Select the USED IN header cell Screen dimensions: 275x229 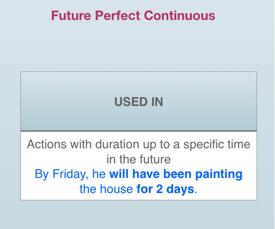tap(139, 101)
